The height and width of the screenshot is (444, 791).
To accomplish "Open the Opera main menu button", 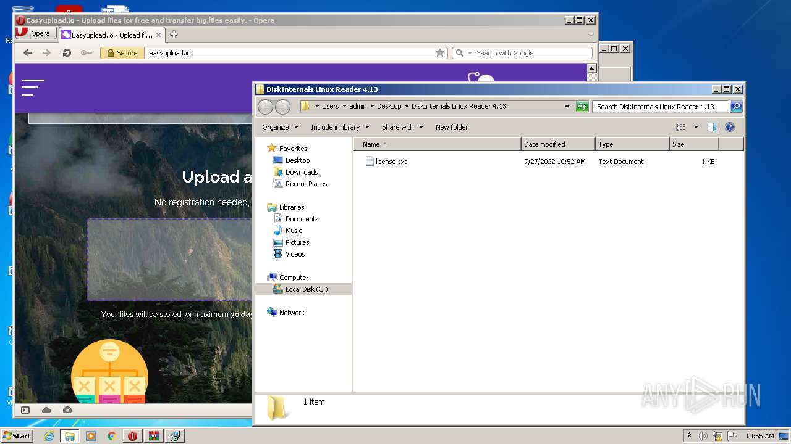I will [x=36, y=33].
